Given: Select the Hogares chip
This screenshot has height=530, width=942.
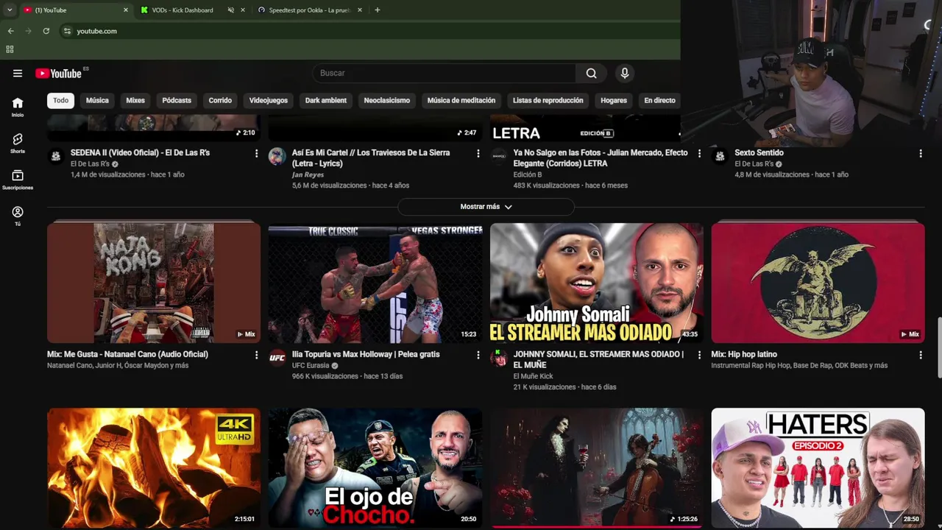Looking at the screenshot, I should (614, 100).
